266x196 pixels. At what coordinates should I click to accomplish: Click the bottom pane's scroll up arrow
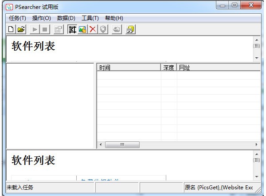257,154
